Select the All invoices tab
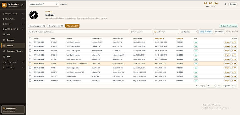 coord(72,26)
